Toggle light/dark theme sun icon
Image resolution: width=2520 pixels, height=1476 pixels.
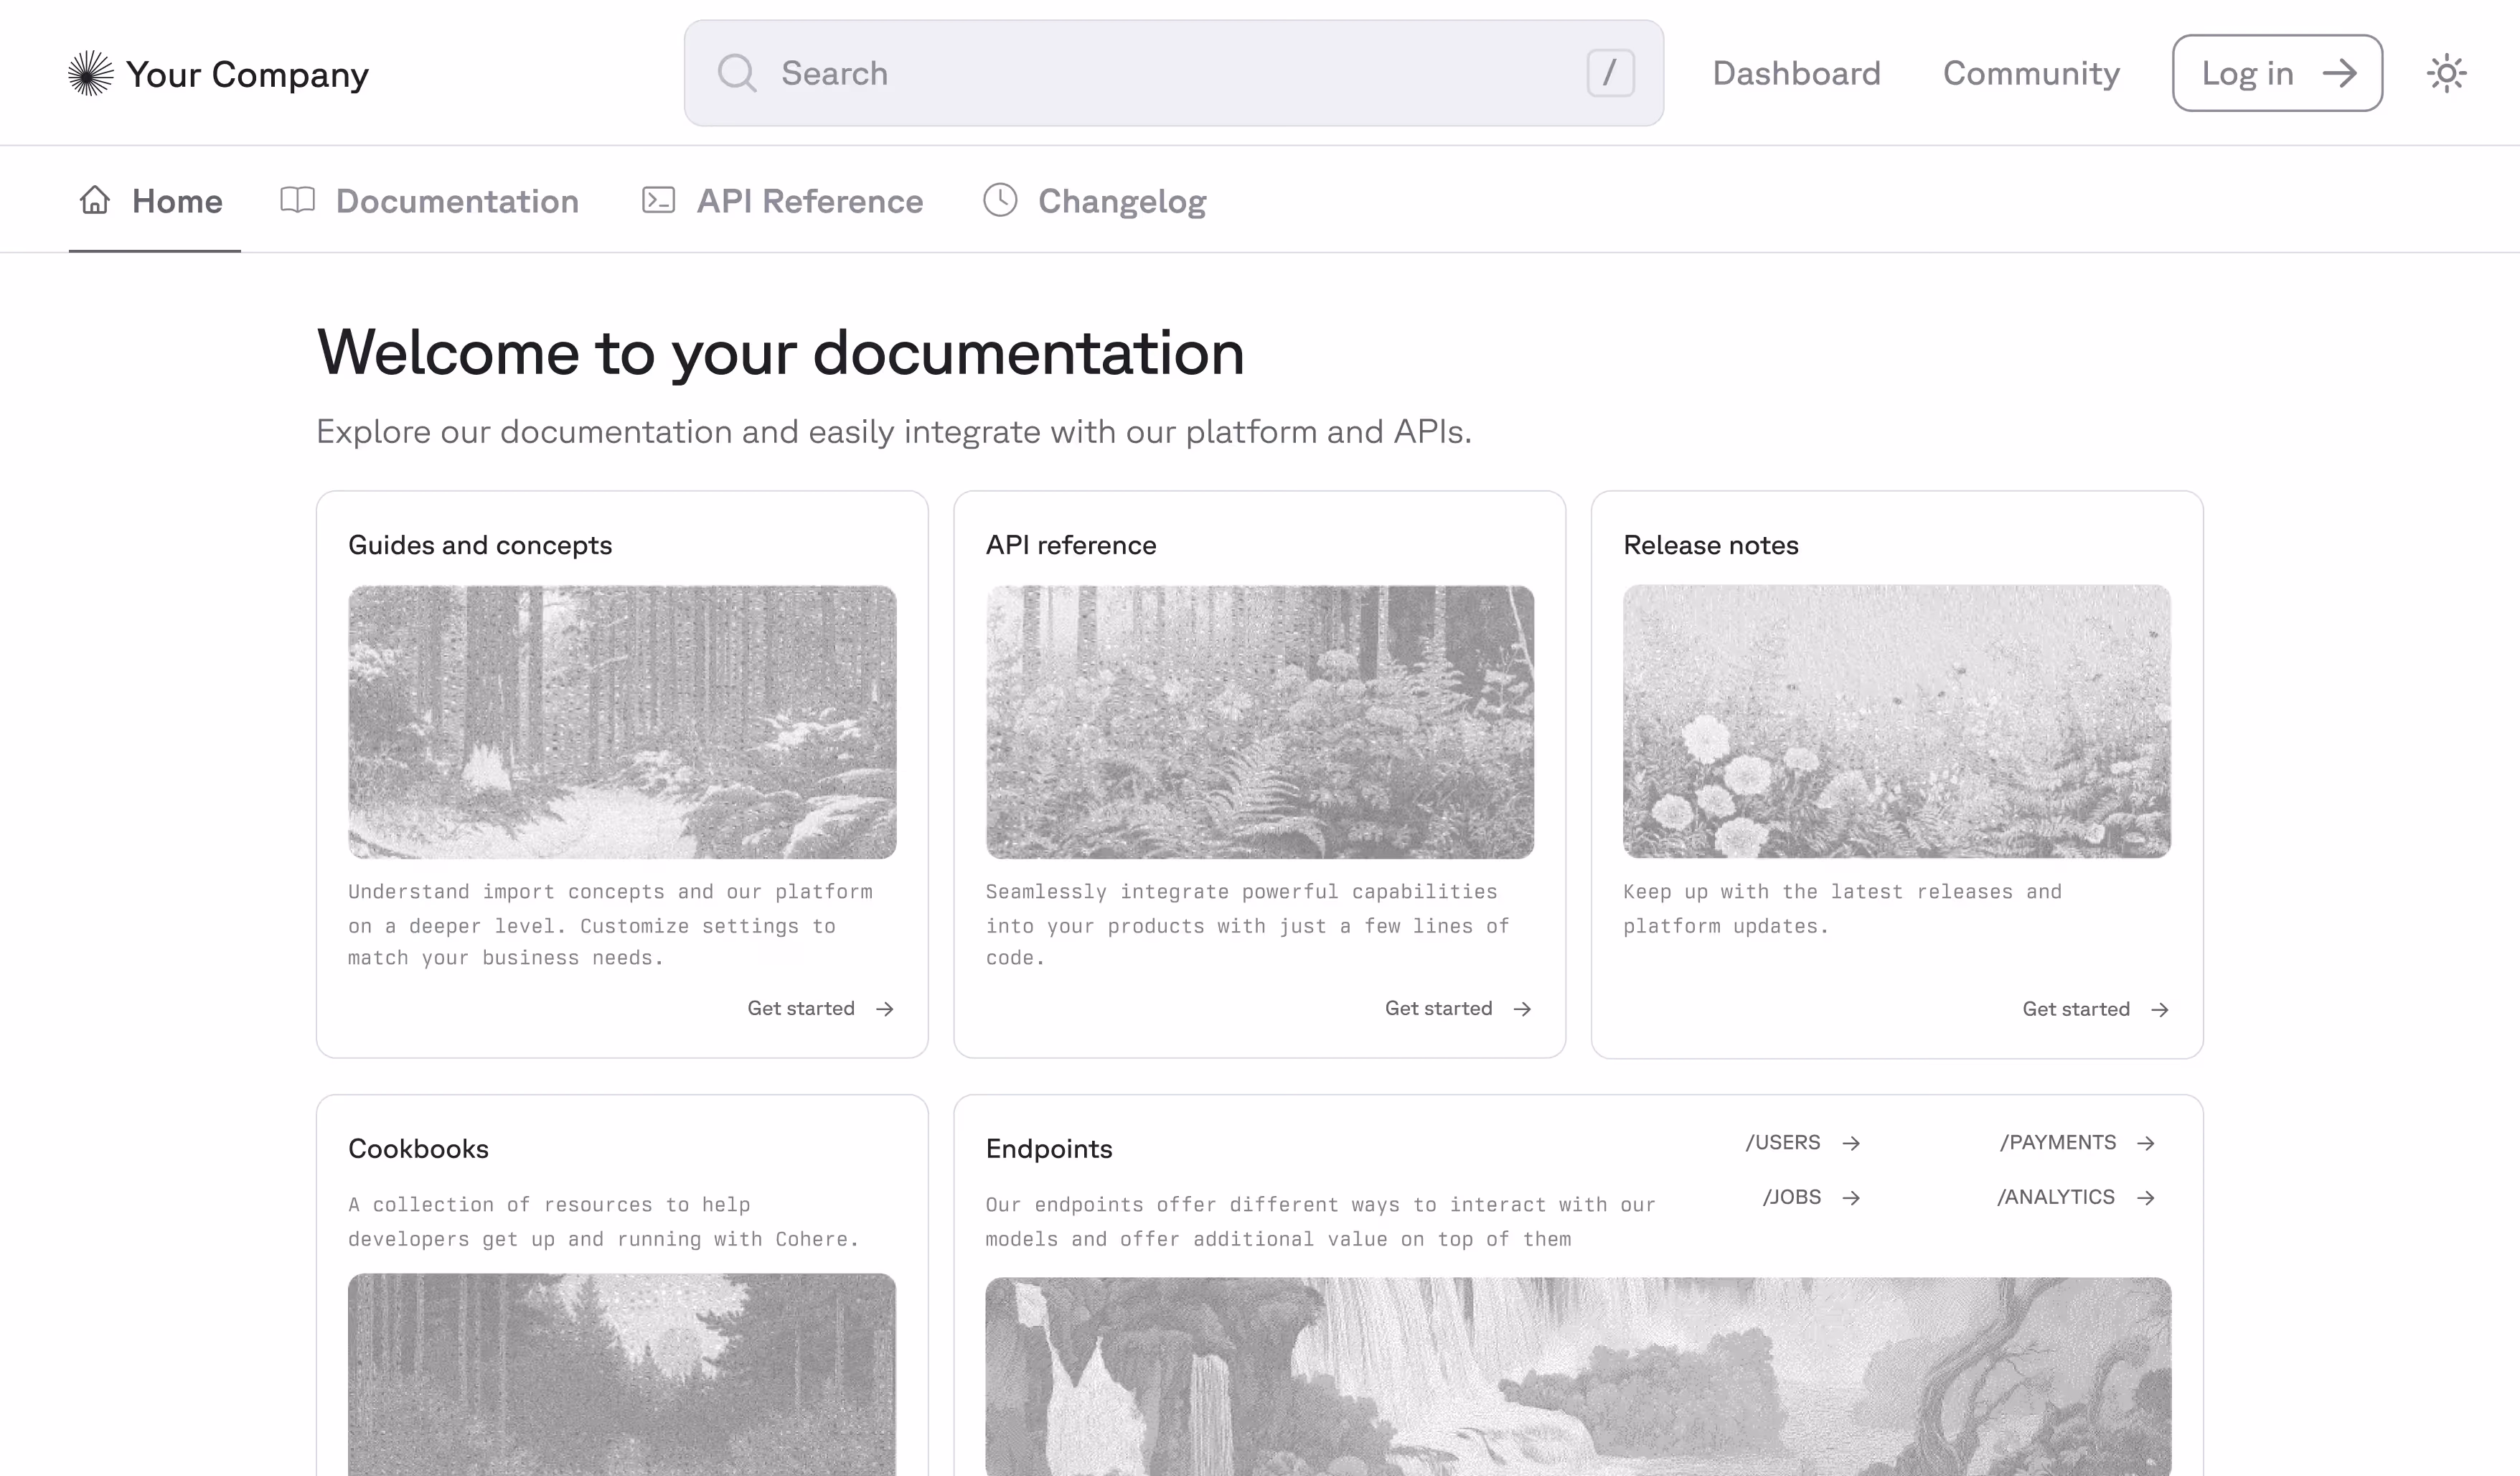[x=2446, y=74]
